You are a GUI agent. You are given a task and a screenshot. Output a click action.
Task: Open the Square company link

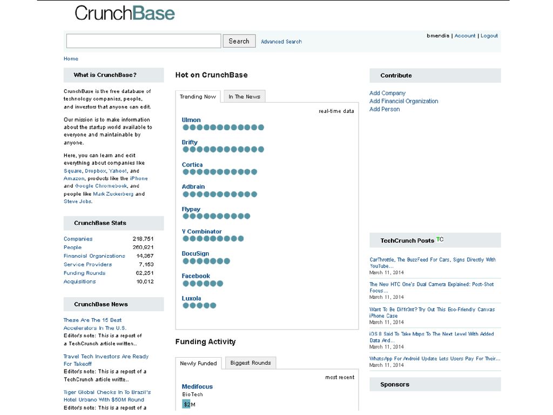tap(73, 171)
